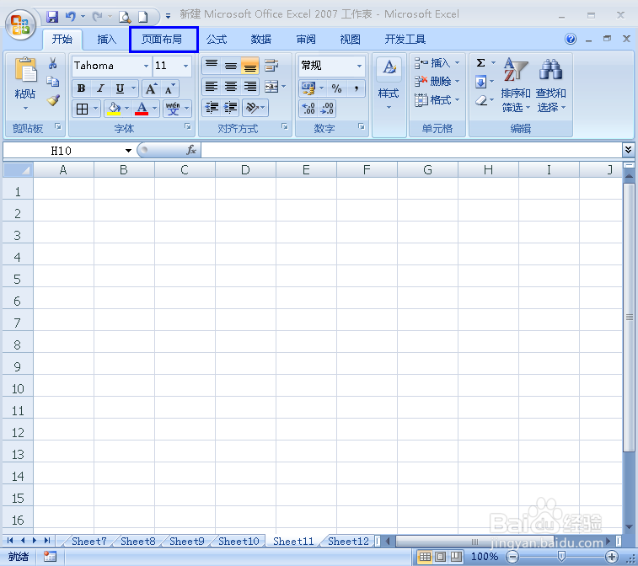Open the 审阅 ribbon tab
Screen dimensions: 638x566
point(306,40)
